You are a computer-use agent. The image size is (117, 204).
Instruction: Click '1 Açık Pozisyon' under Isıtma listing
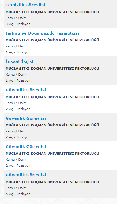coord(18,52)
